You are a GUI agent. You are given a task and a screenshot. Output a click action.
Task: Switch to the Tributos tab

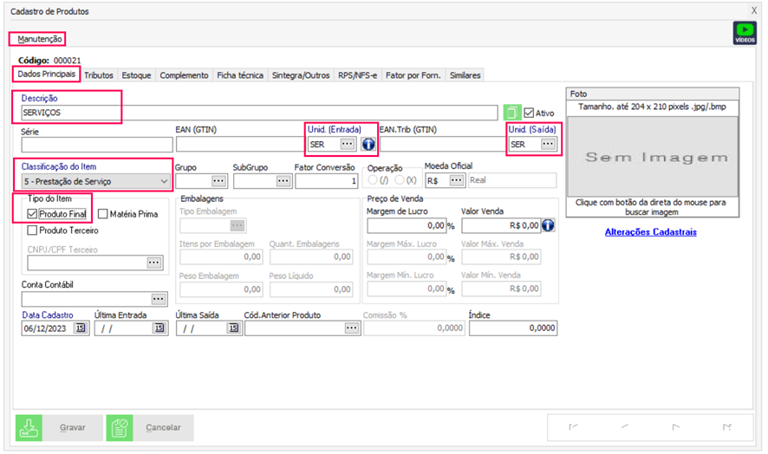click(x=99, y=75)
